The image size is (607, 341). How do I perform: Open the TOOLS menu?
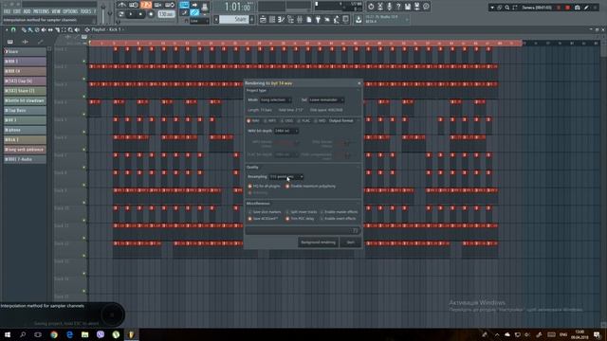(85, 11)
